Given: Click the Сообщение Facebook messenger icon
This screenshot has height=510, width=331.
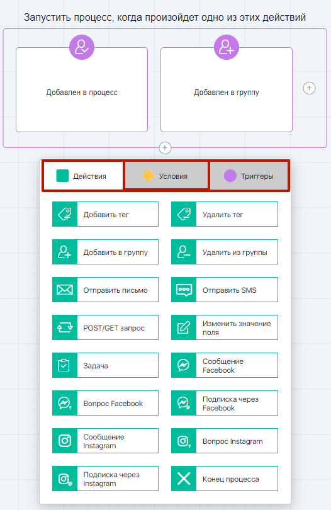Looking at the screenshot, I should (184, 365).
